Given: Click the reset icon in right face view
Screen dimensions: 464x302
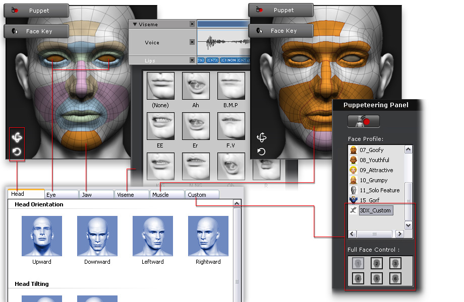Looking at the screenshot, I should 261,152.
